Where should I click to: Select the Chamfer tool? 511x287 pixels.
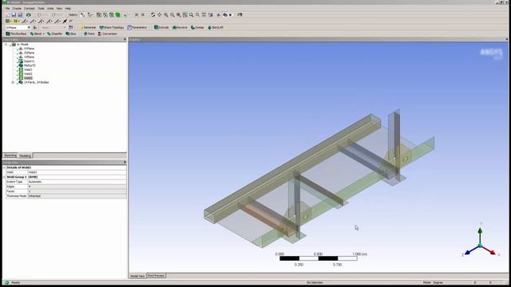click(x=54, y=33)
